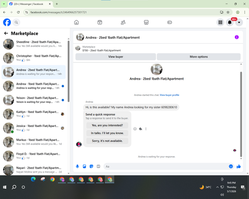React to Andrea's message with emoji icon

[135, 129]
